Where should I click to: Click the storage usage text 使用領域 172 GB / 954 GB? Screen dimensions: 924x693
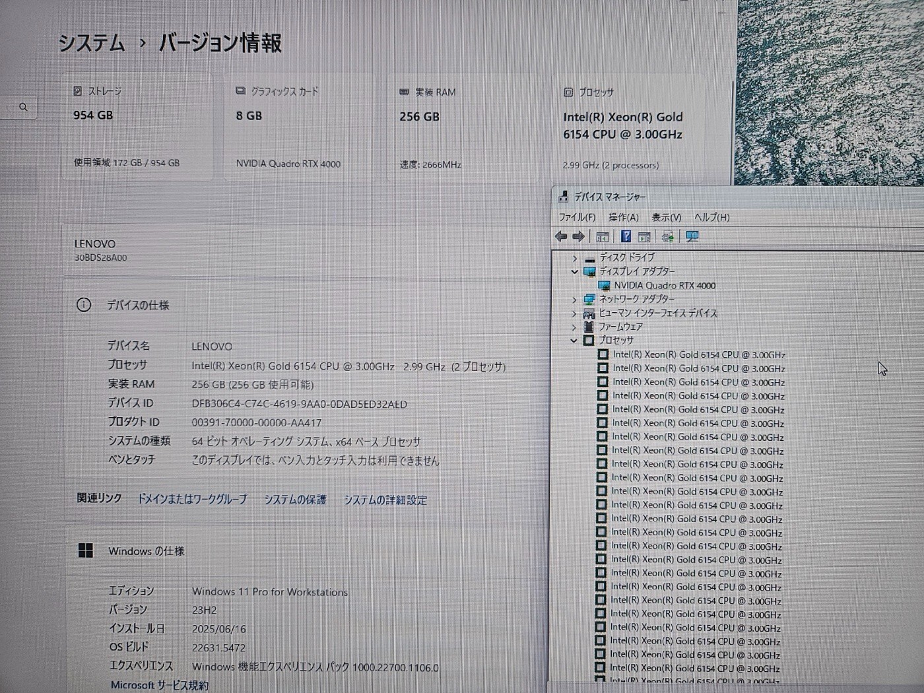[126, 162]
